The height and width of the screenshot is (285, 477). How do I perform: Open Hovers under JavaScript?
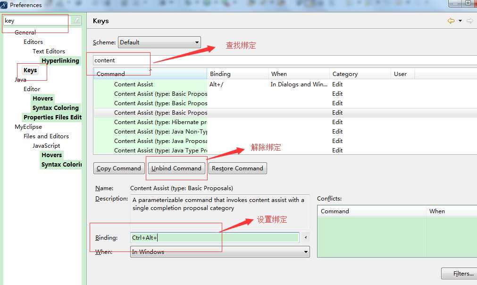click(52, 155)
